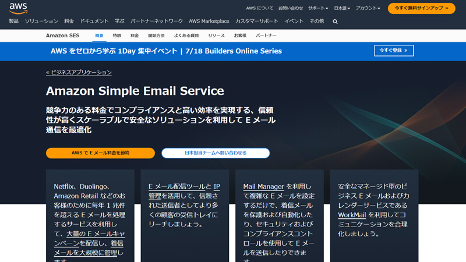This screenshot has width=466, height=262.
Task: Expand the サポート dropdown
Action: click(318, 8)
